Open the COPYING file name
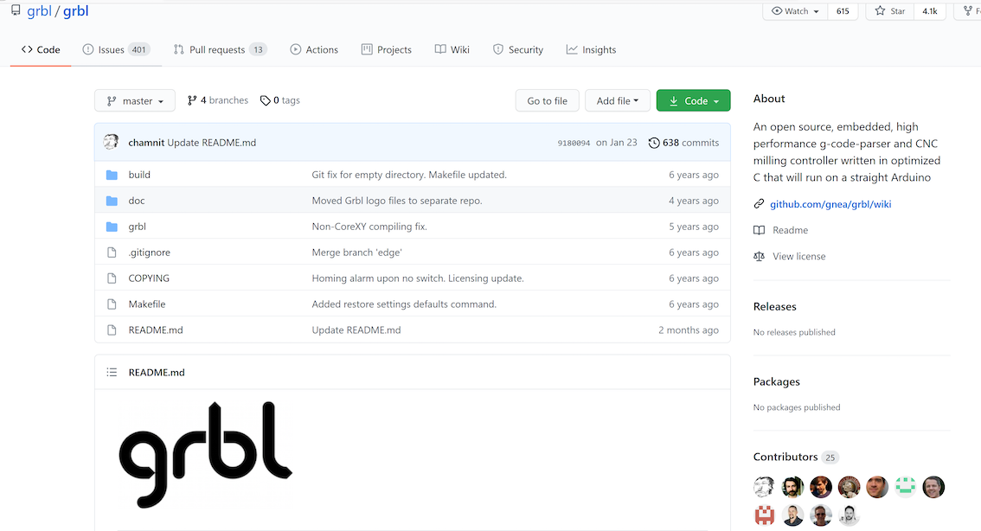981x531 pixels. pyautogui.click(x=149, y=278)
